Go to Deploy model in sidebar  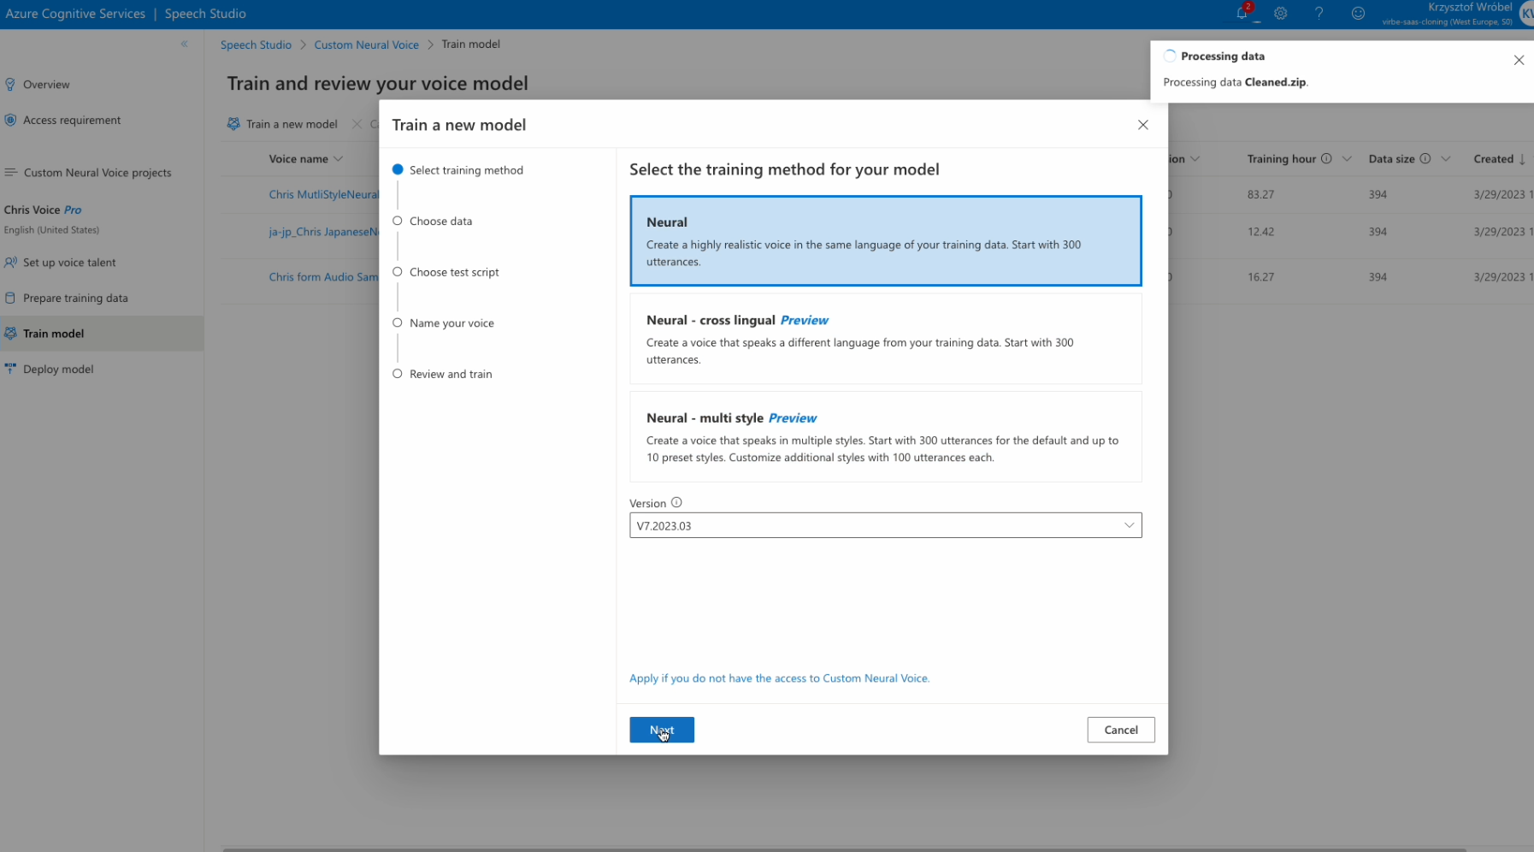[58, 370]
